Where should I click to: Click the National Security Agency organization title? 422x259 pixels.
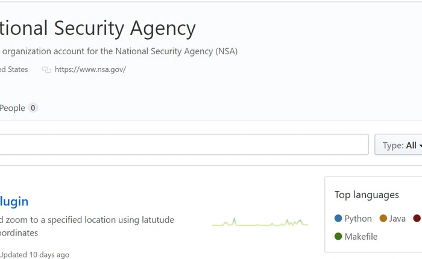[x=98, y=28]
